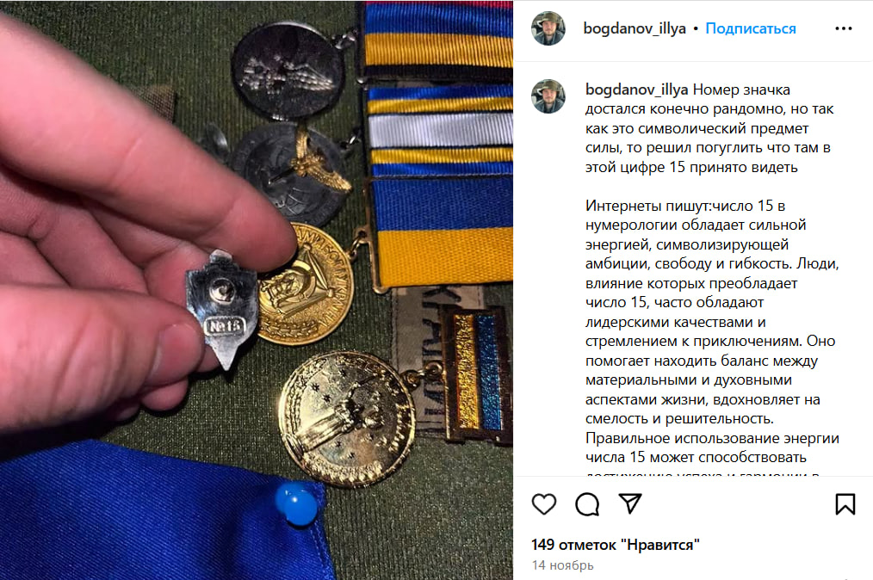This screenshot has width=873, height=580.
Task: Save post with the bookmark icon
Action: coord(845,503)
